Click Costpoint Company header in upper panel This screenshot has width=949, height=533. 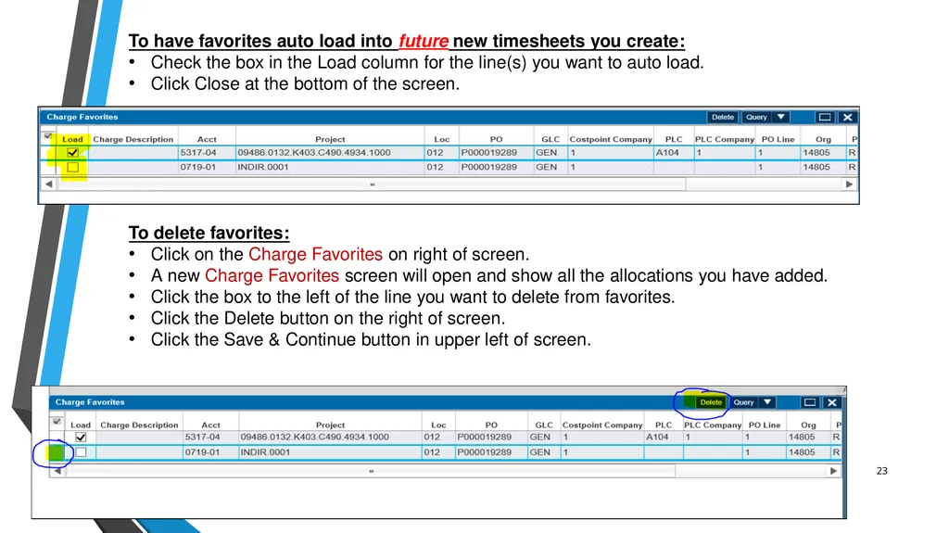[x=611, y=139]
